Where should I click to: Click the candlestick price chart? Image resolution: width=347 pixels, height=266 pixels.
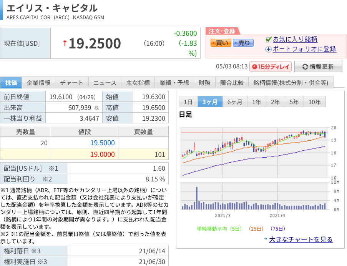pyautogui.click(x=254, y=153)
